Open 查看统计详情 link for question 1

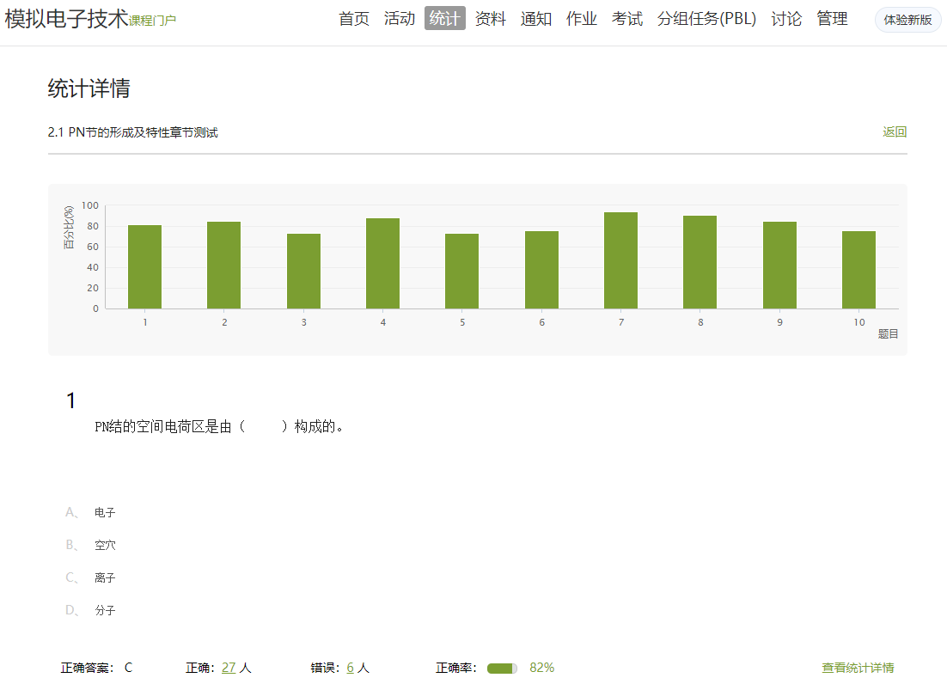pyautogui.click(x=858, y=668)
